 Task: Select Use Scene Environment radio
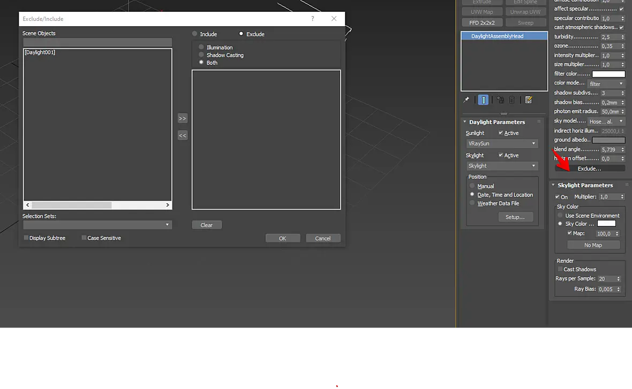point(560,216)
